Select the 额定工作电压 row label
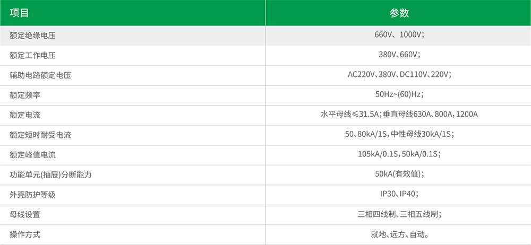The height and width of the screenshot is (245, 531). coord(33,56)
